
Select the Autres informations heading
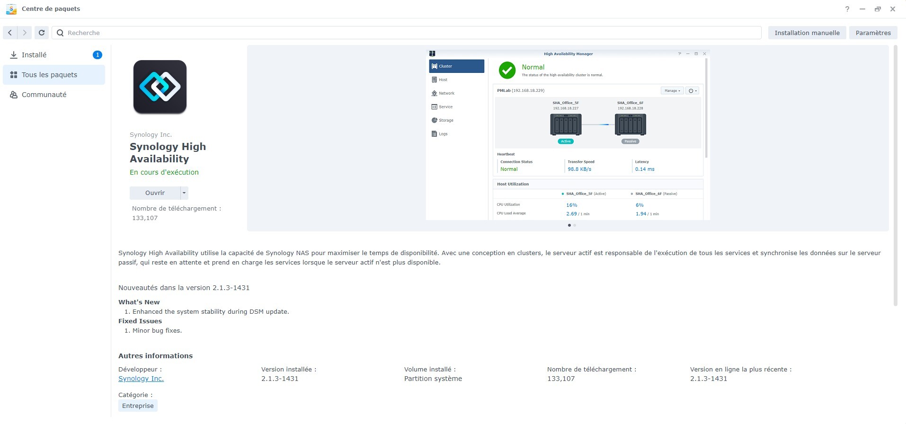point(156,356)
